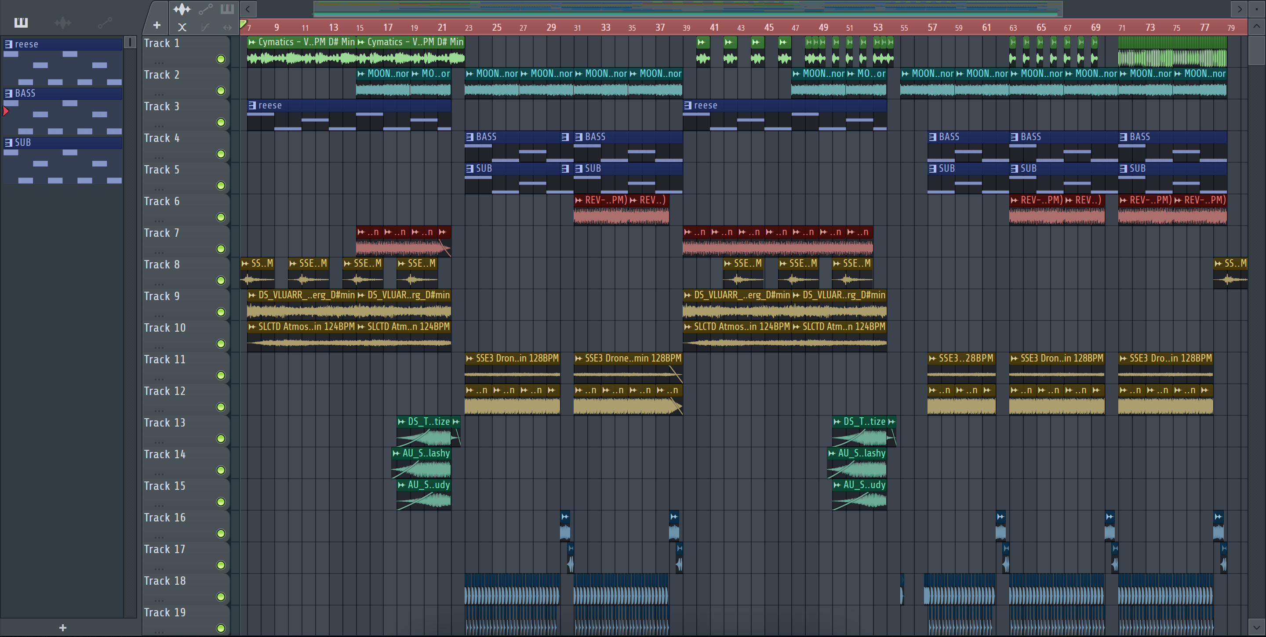Toggle the Track 4 mute LED
Image resolution: width=1266 pixels, height=637 pixels.
tap(221, 154)
